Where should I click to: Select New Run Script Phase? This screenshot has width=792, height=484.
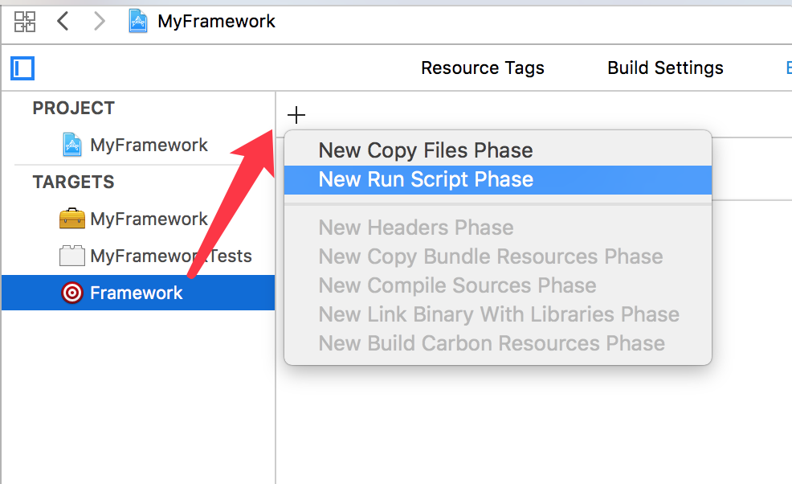[x=426, y=179]
